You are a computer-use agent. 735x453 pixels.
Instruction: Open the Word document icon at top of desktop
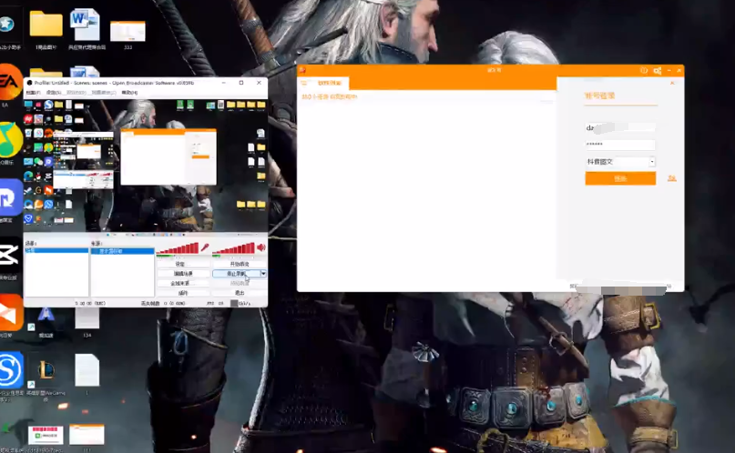[x=85, y=25]
